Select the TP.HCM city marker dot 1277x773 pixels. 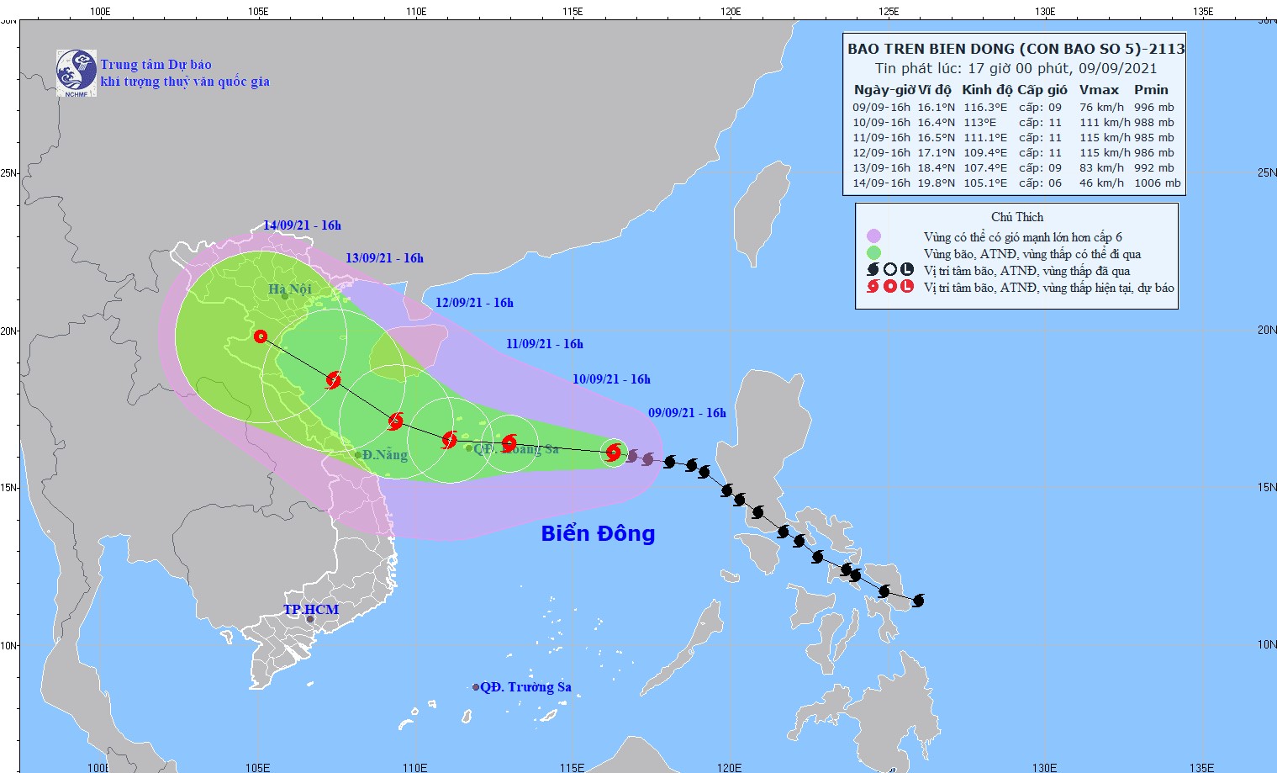tap(309, 620)
